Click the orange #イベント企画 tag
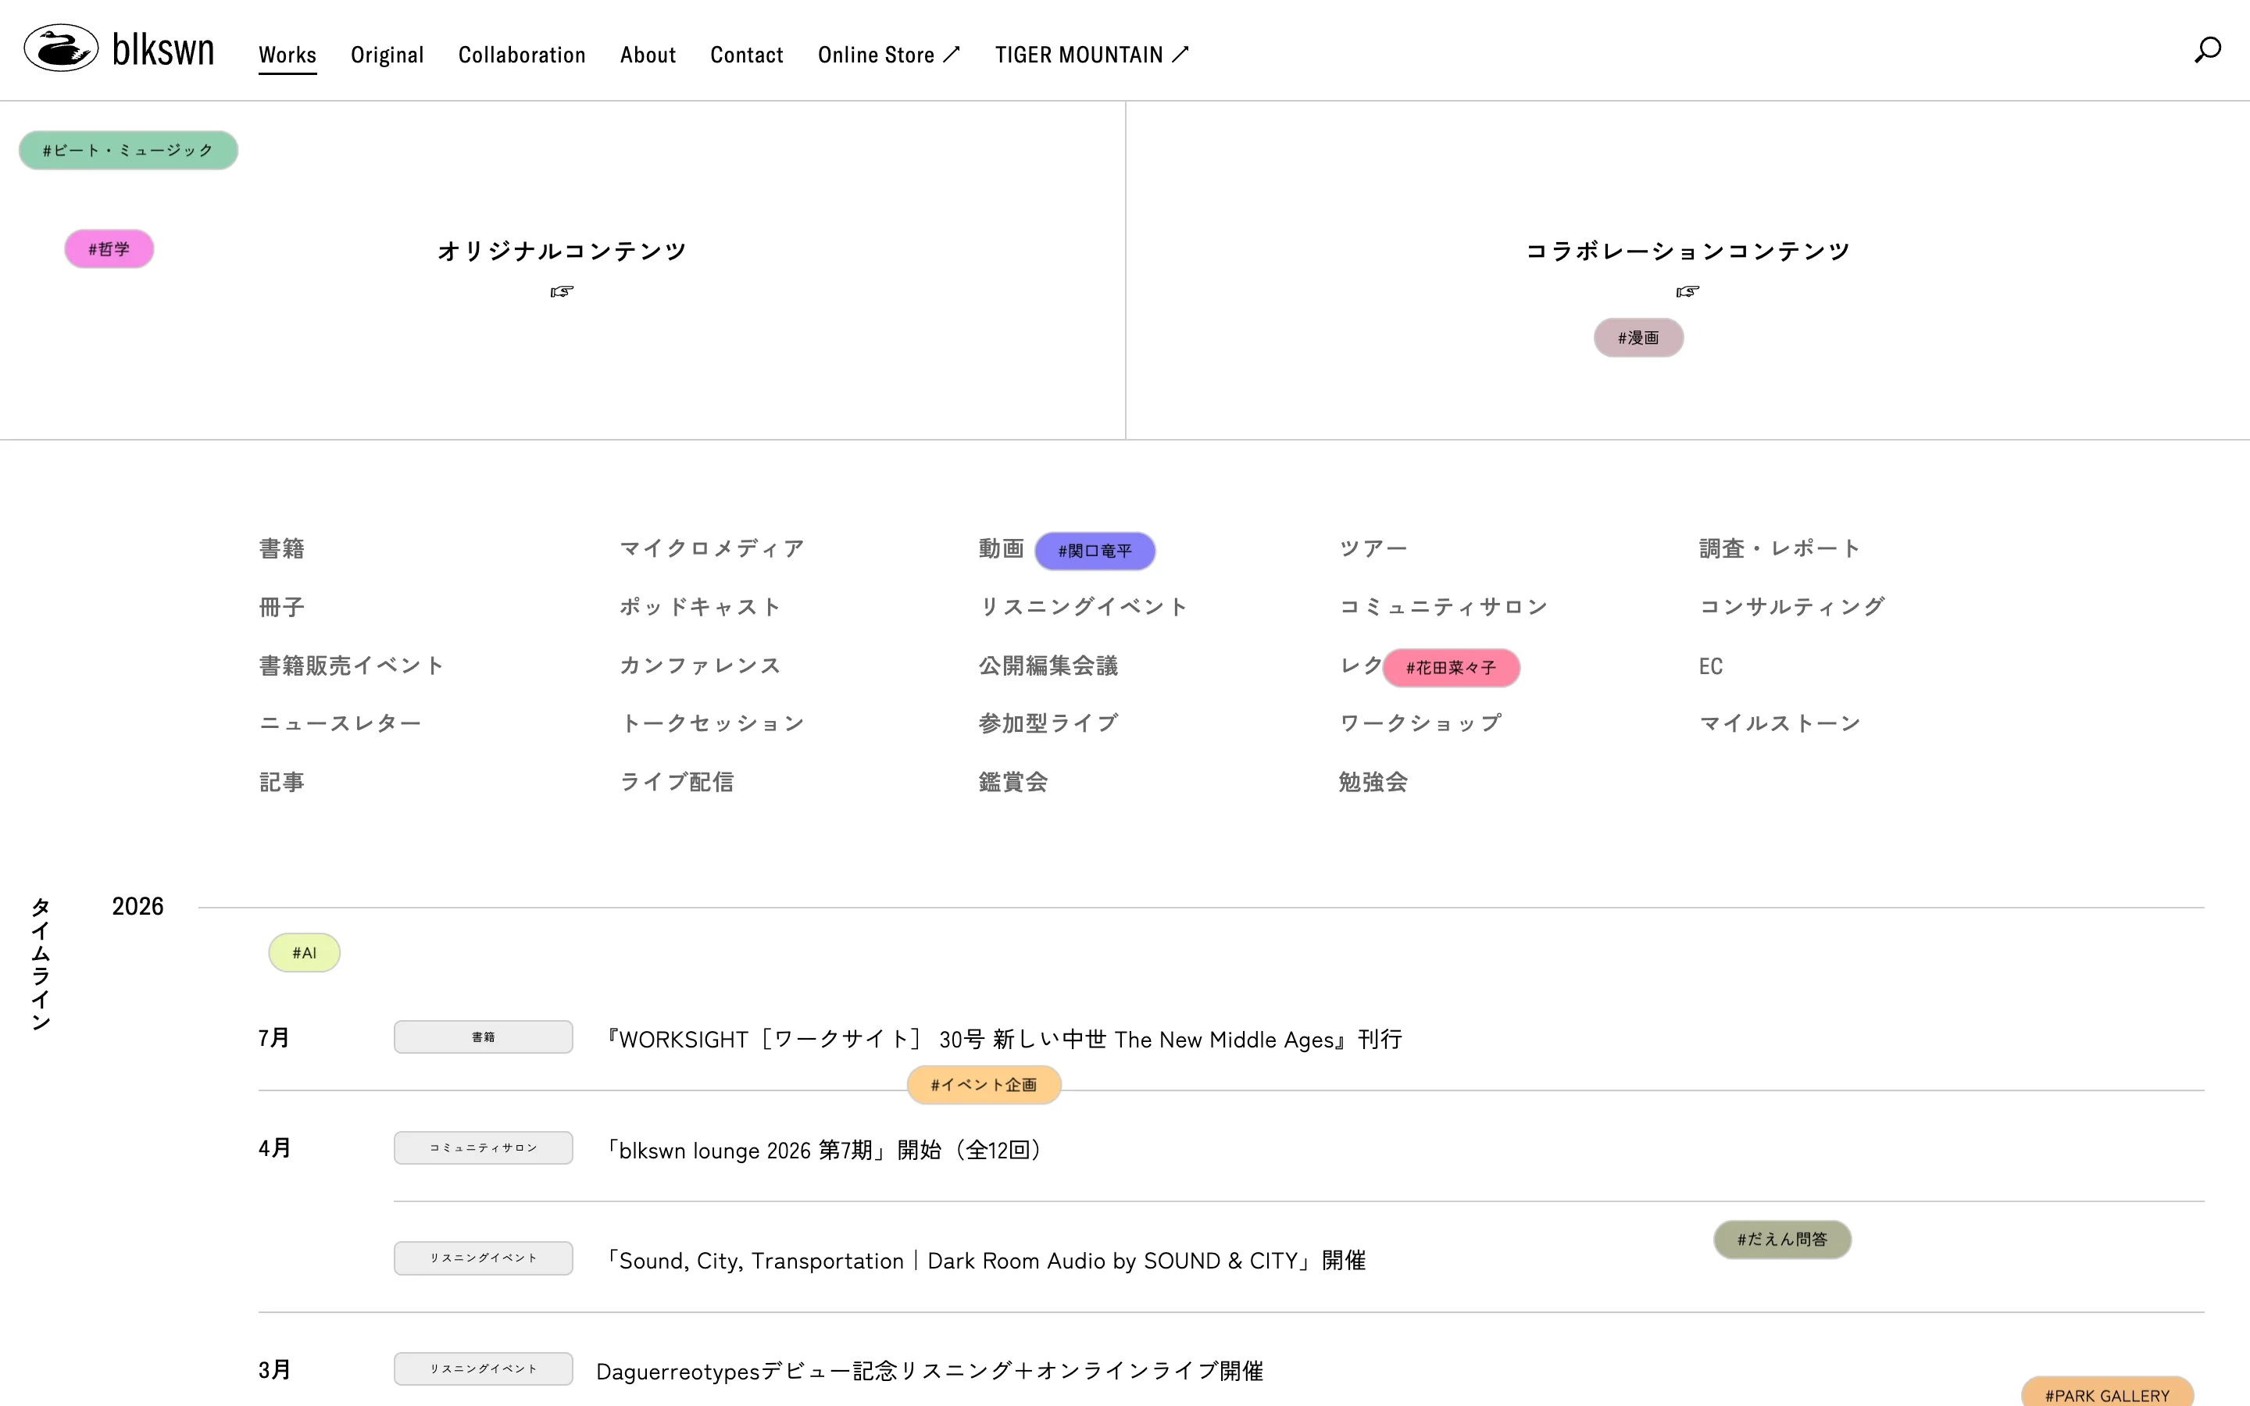This screenshot has height=1406, width=2250. click(x=984, y=1085)
